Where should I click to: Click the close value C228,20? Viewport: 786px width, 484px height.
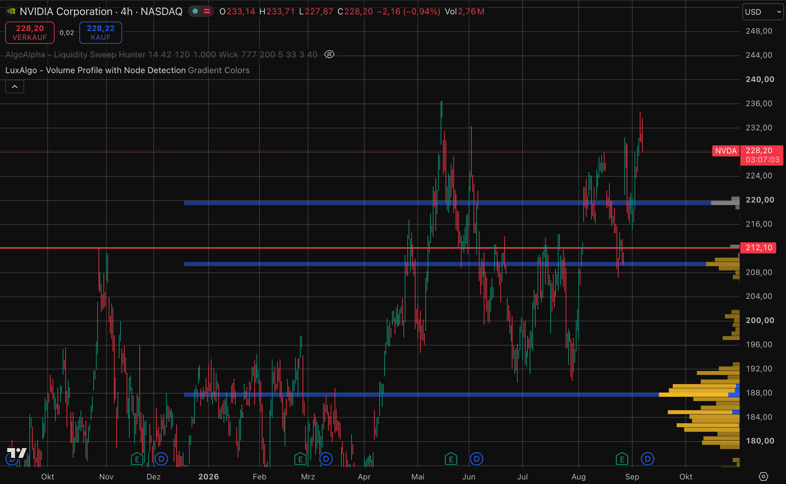pyautogui.click(x=355, y=12)
